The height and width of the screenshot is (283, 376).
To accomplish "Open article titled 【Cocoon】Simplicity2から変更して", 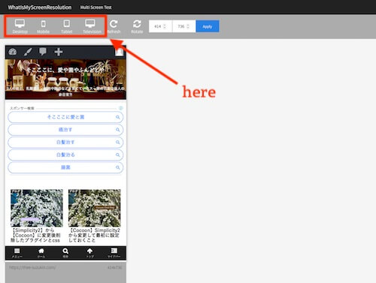I will (x=94, y=235).
